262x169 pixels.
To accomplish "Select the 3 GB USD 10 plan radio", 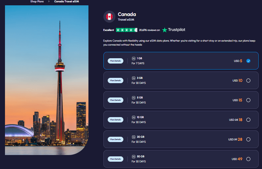I will point(248,81).
